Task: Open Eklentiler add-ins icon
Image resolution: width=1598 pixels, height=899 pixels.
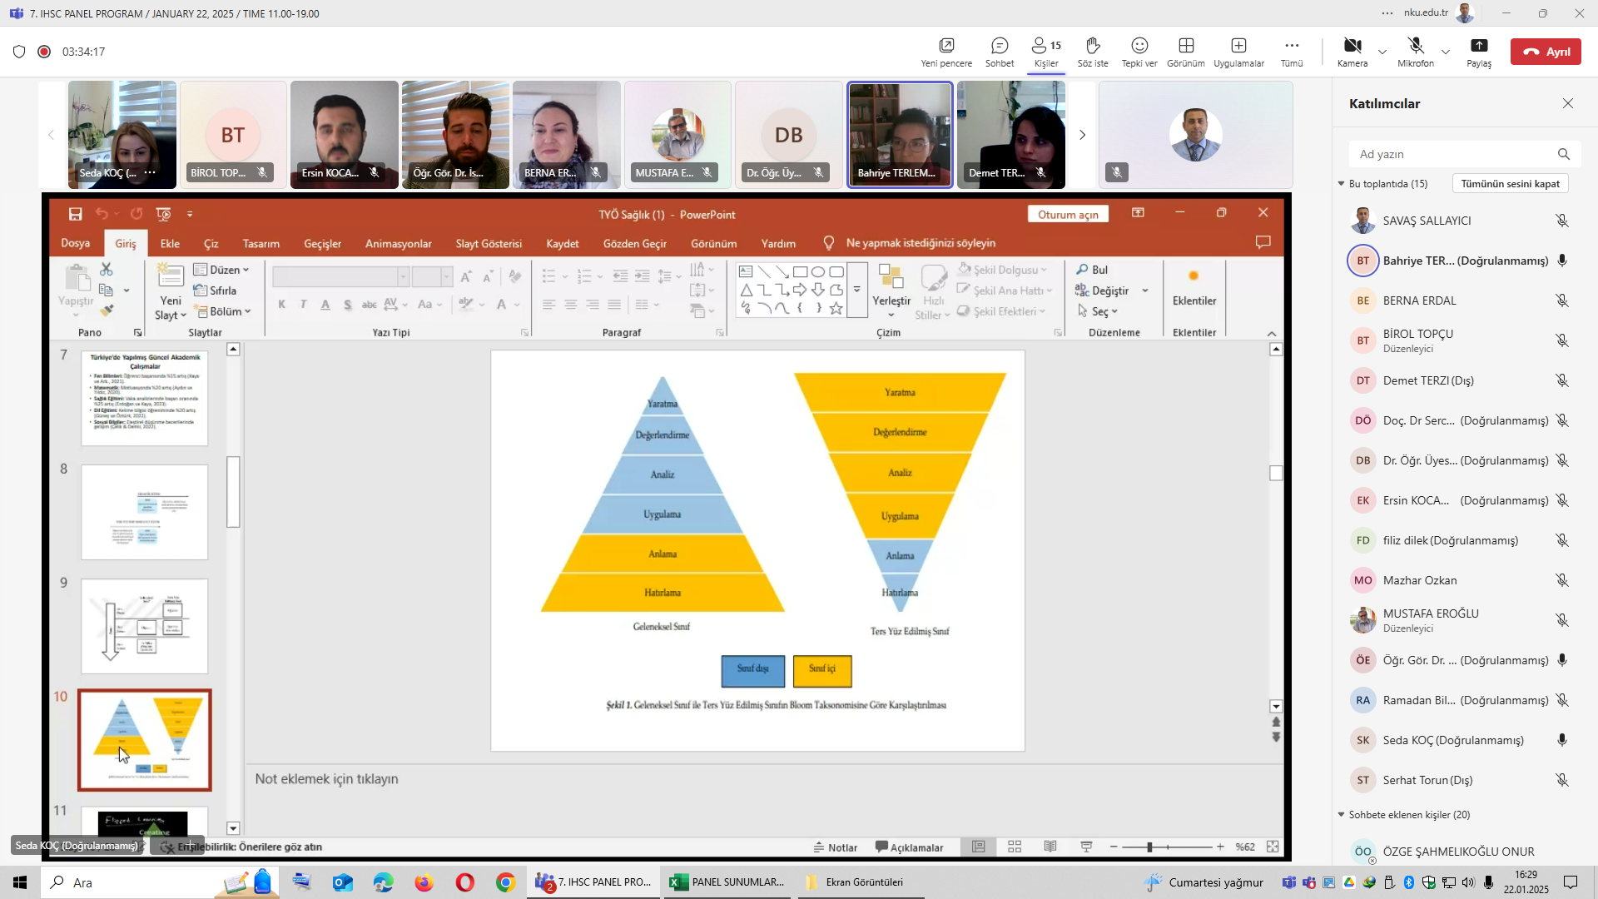Action: (1194, 286)
